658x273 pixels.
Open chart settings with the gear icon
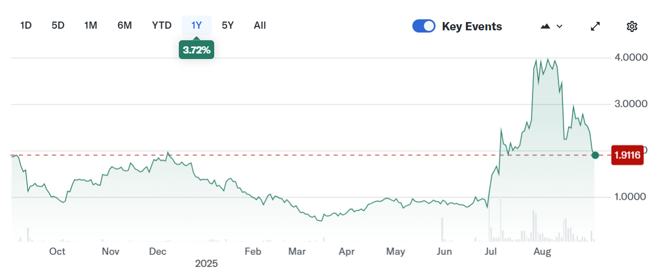coord(632,26)
